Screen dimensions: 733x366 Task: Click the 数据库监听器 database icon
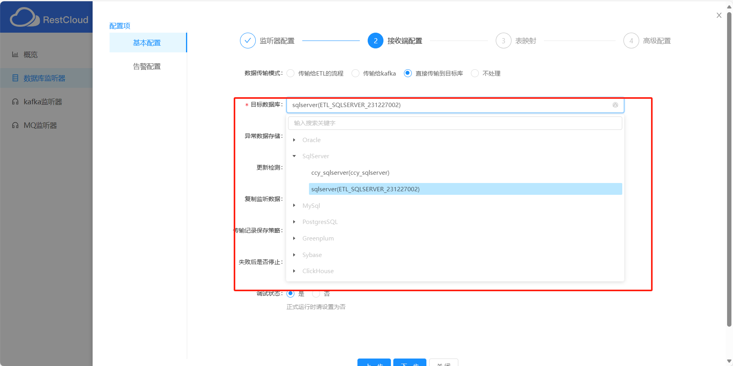tap(15, 78)
